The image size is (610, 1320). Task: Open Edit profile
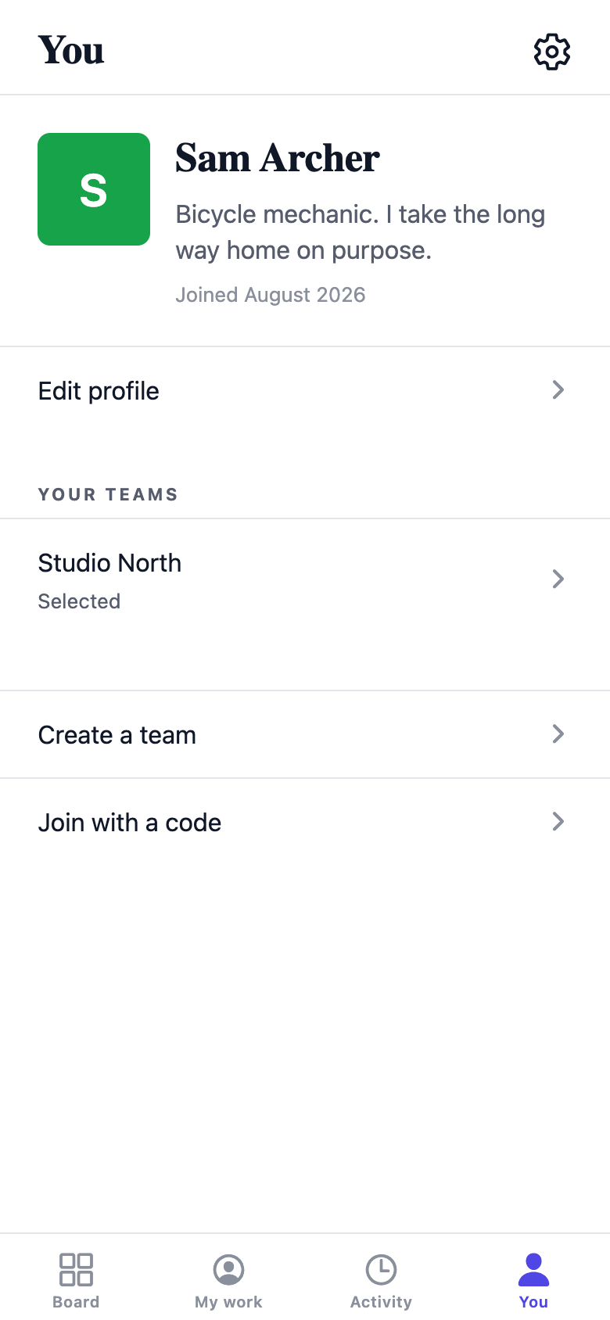tap(305, 390)
